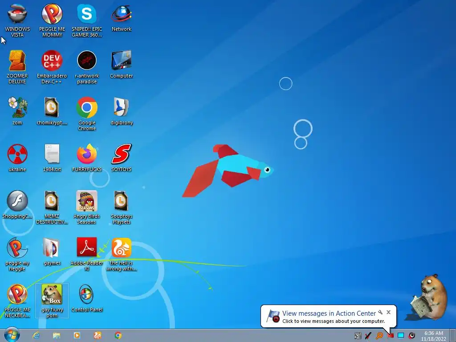Screen dimensions: 456x342
Task: Select the PEGGLE ME MOMMY shortcut
Action: tap(52, 20)
